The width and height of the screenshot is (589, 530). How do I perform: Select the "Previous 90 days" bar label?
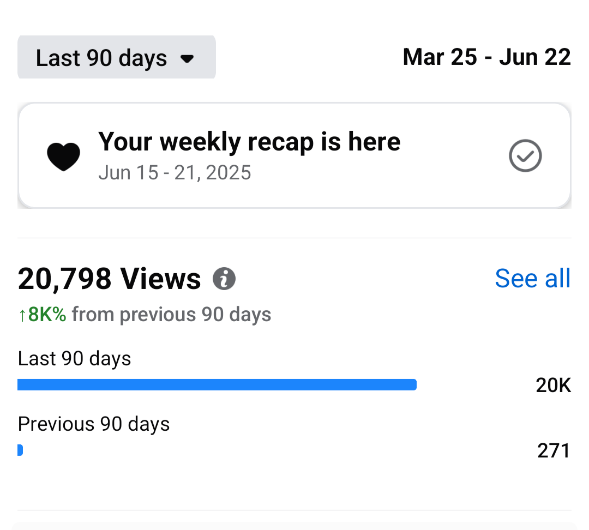[x=94, y=424]
